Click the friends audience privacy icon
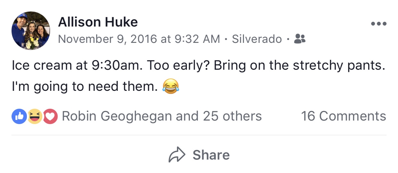 coord(300,39)
